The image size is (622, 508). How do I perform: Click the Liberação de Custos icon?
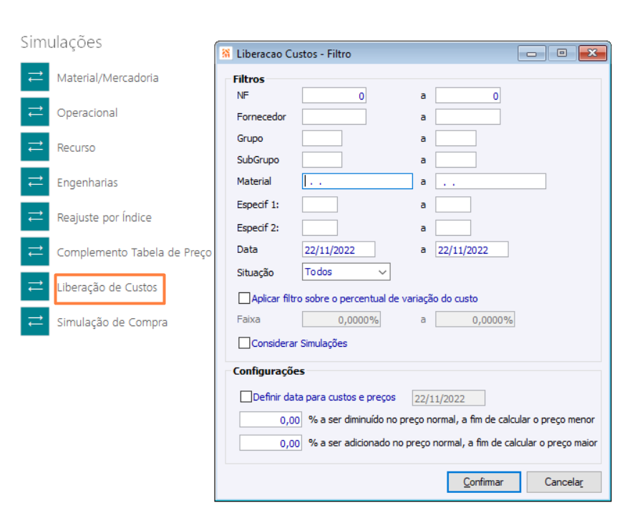click(x=35, y=287)
